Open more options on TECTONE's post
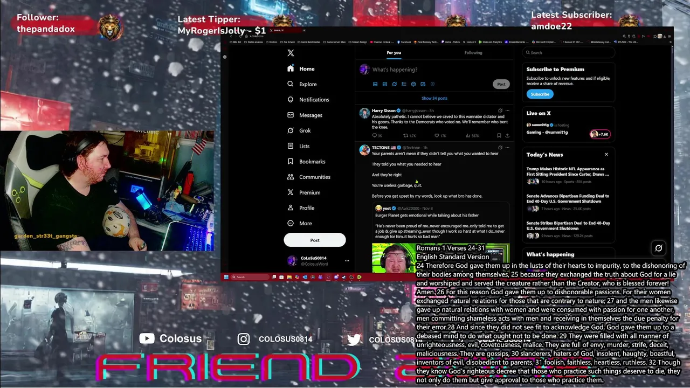The height and width of the screenshot is (388, 690). pos(507,148)
